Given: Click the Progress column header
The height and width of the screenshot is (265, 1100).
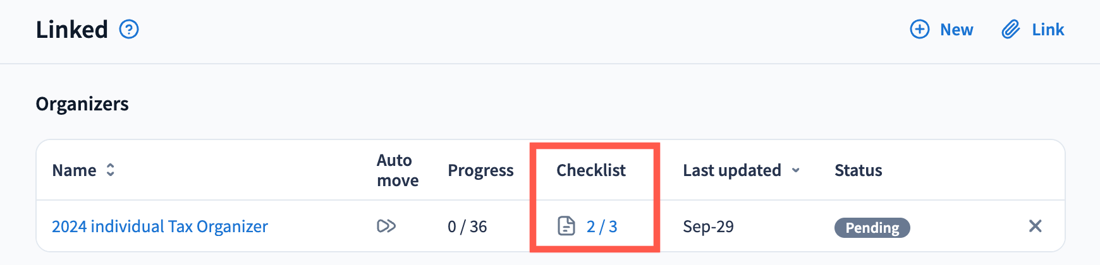Looking at the screenshot, I should (480, 170).
